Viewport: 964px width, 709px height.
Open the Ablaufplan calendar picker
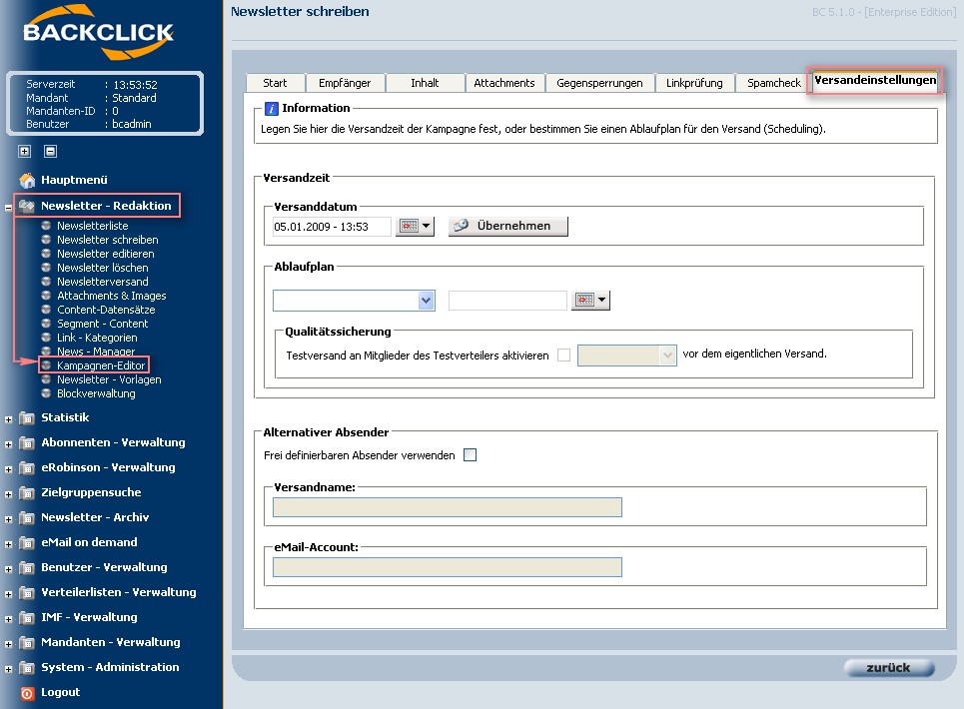tap(590, 300)
